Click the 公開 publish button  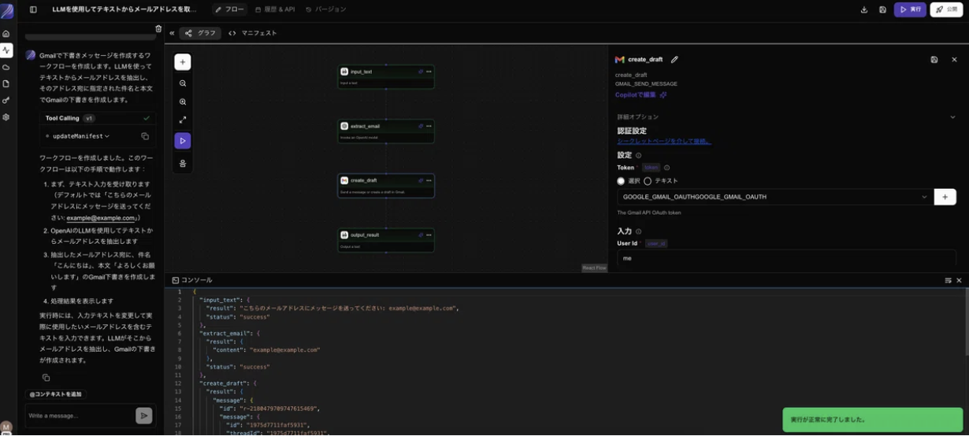[x=947, y=9]
